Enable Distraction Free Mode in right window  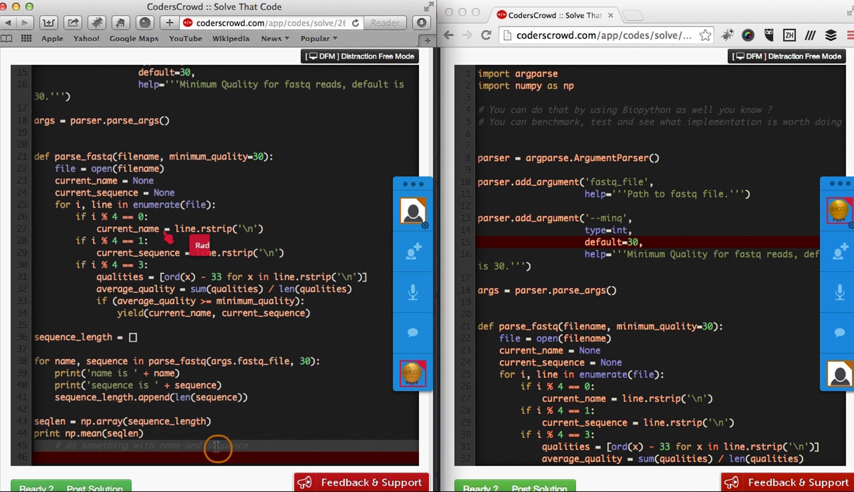(x=786, y=56)
